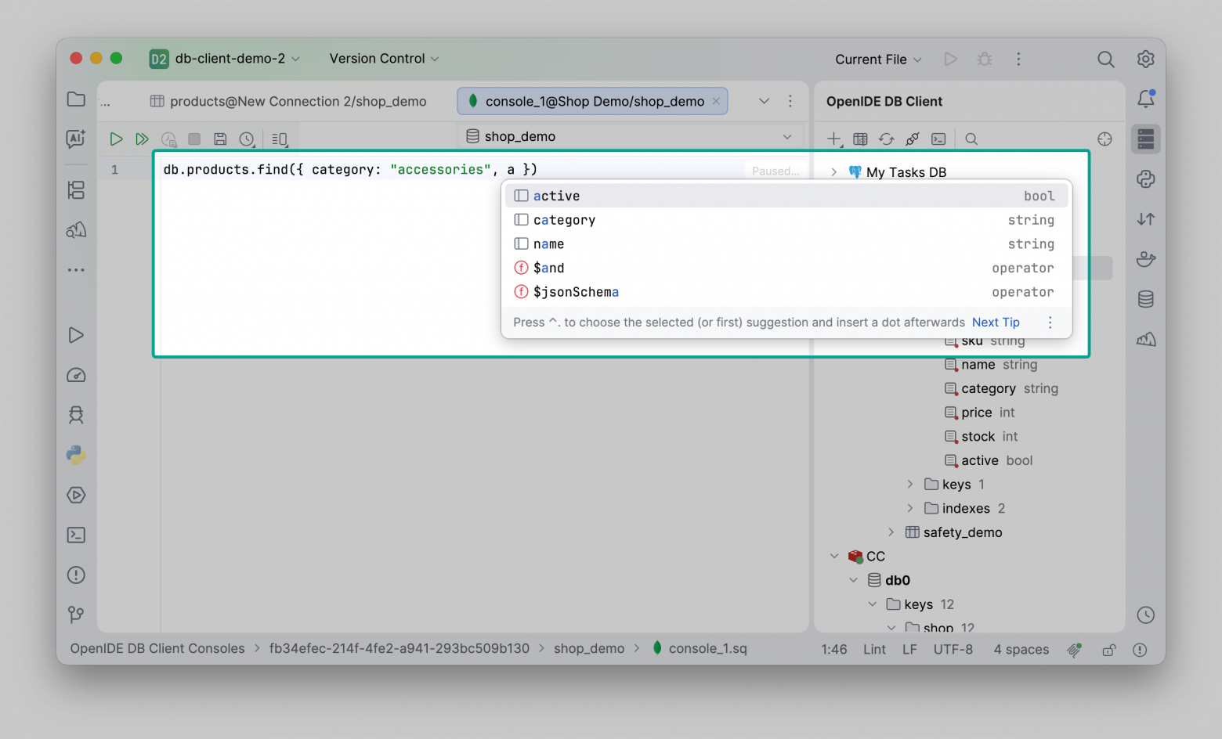Open completion popup options three dots
Viewport: 1222px width, 739px height.
1050,323
